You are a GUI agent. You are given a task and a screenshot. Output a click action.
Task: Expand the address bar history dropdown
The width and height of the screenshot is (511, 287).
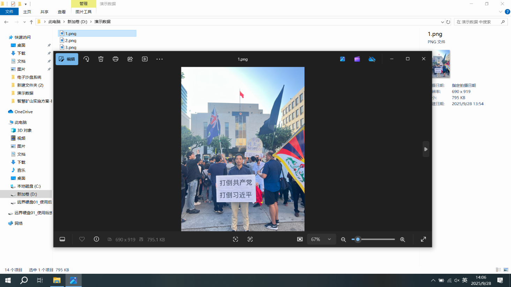coord(442,22)
